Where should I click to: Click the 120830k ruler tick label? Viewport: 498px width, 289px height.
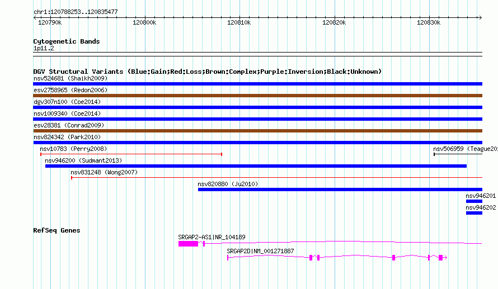tap(429, 22)
